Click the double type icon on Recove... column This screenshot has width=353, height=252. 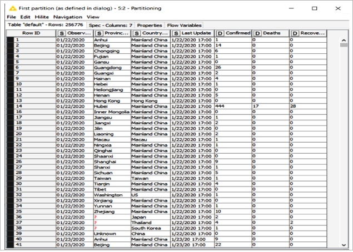294,33
